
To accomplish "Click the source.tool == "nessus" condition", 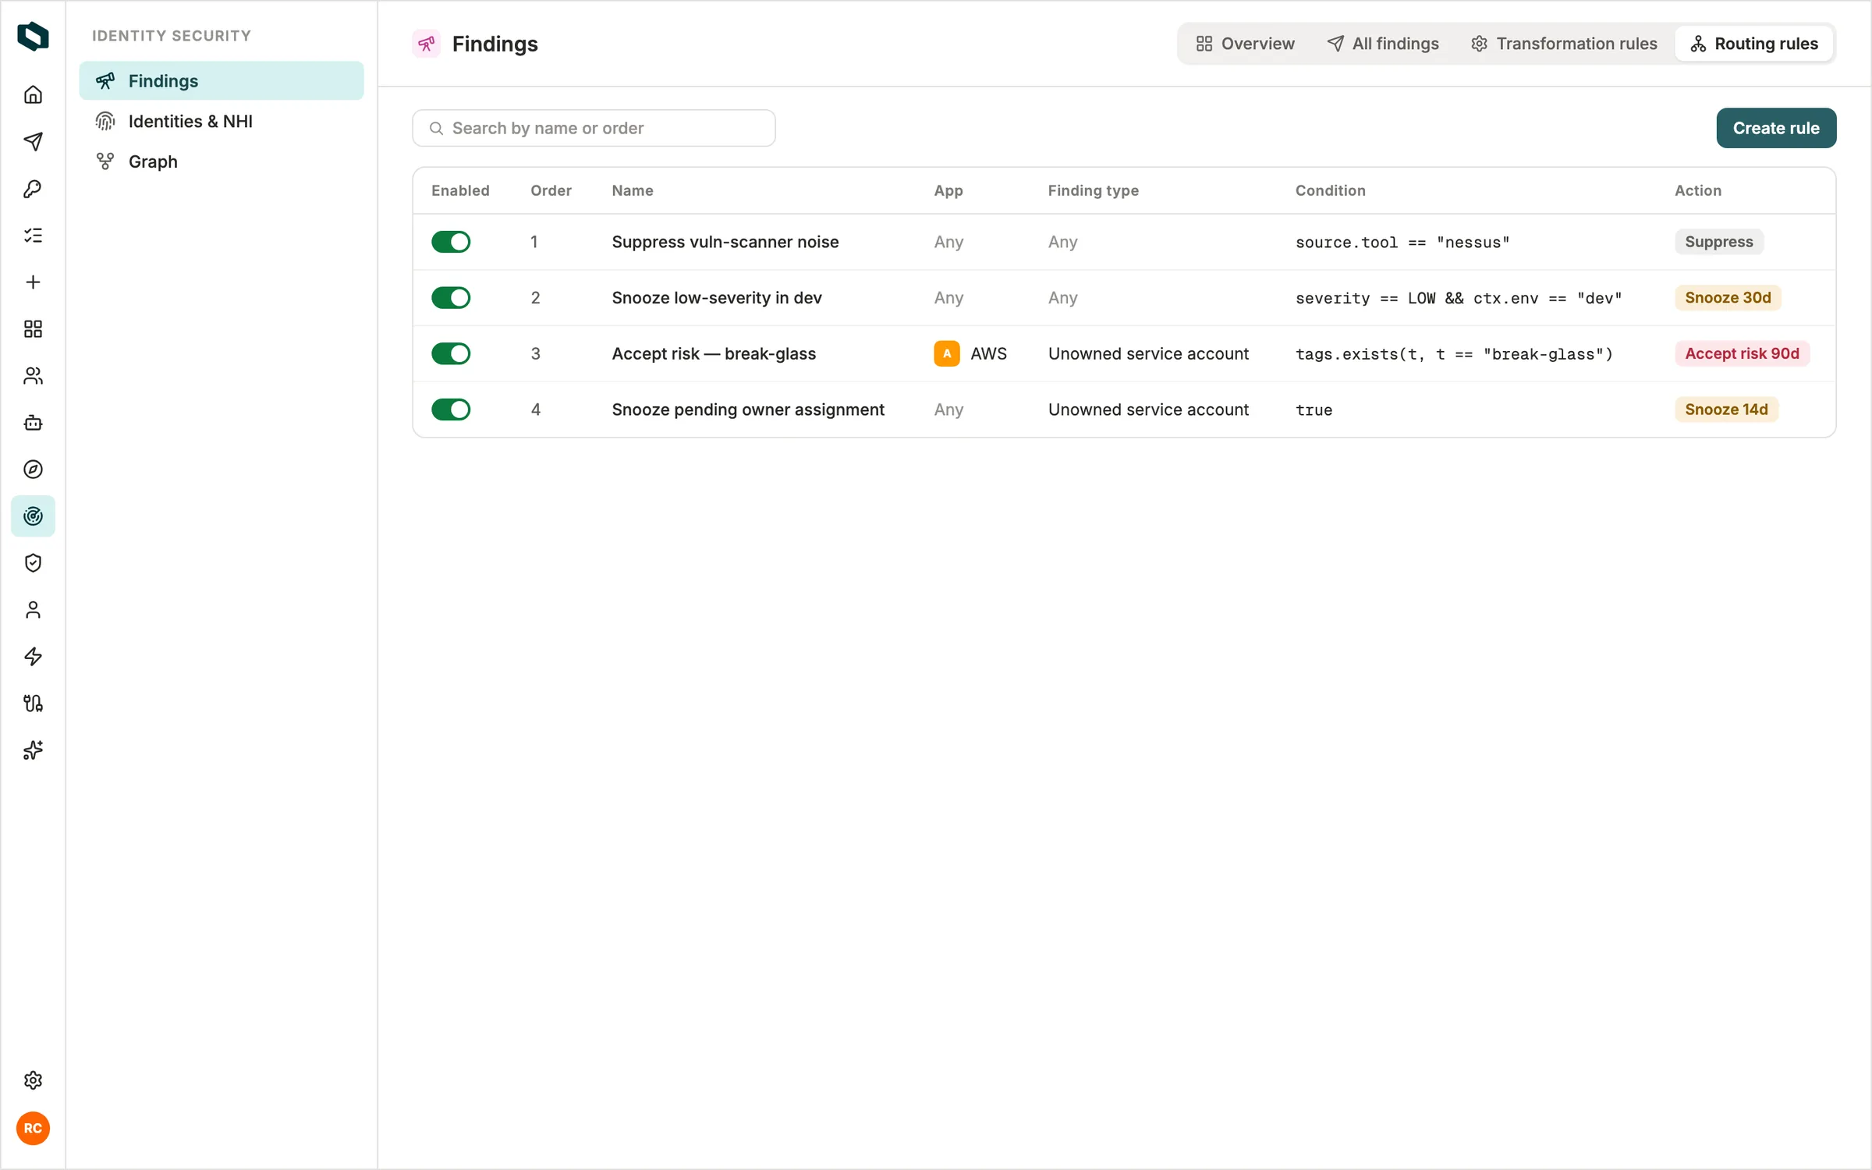I will 1402,243.
